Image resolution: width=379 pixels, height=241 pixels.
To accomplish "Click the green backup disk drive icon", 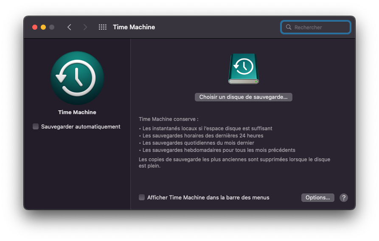I will tap(244, 69).
